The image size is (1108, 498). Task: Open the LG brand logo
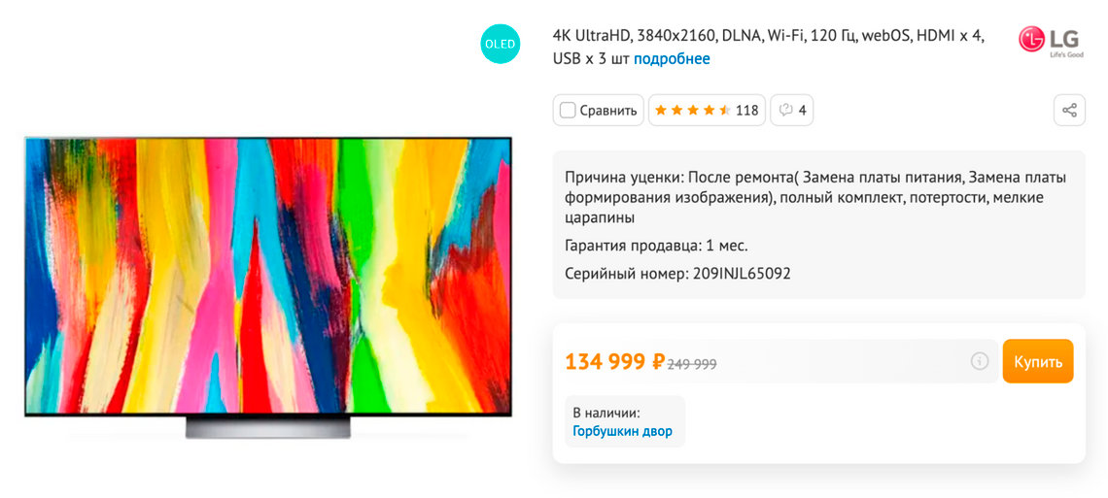(1051, 41)
